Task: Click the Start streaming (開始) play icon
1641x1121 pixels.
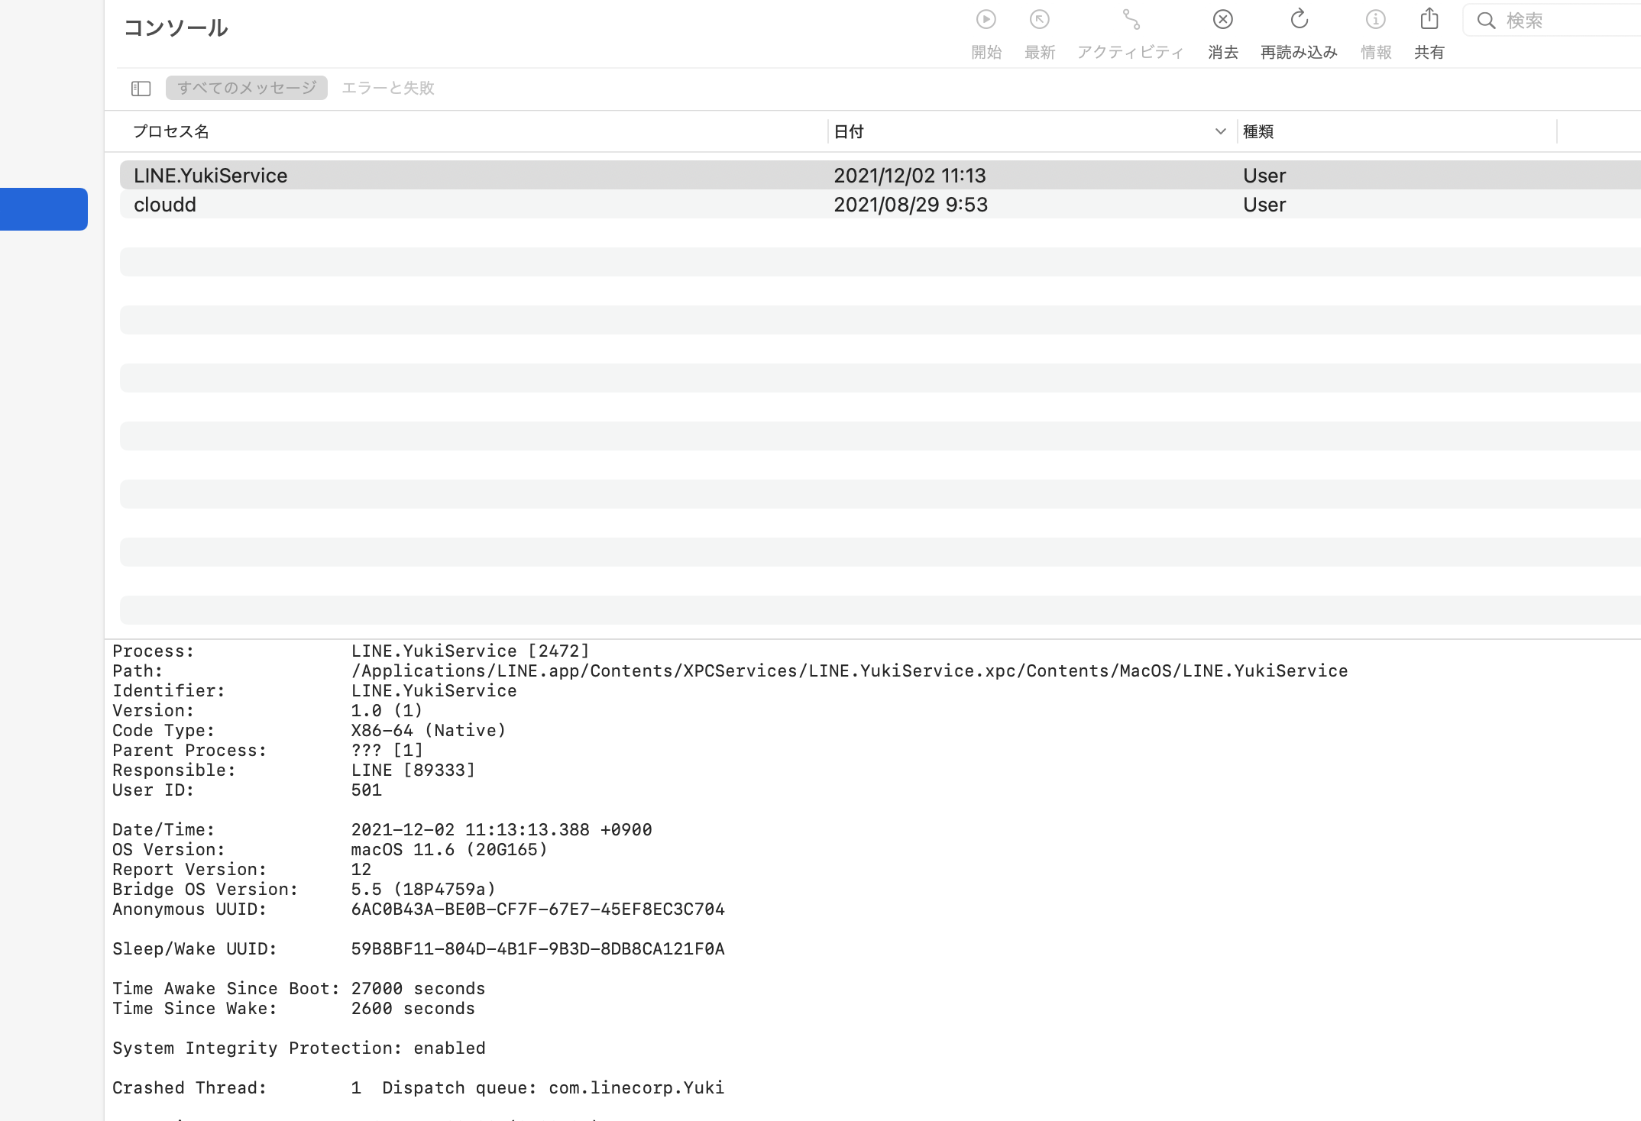Action: (x=986, y=20)
